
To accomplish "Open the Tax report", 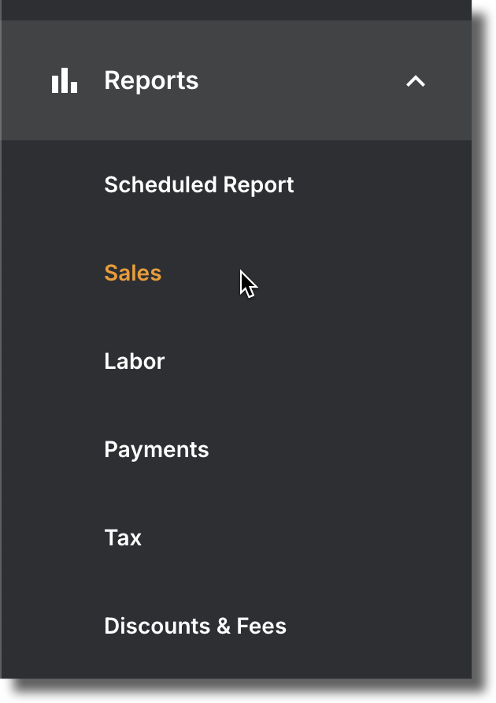I will pos(123,537).
